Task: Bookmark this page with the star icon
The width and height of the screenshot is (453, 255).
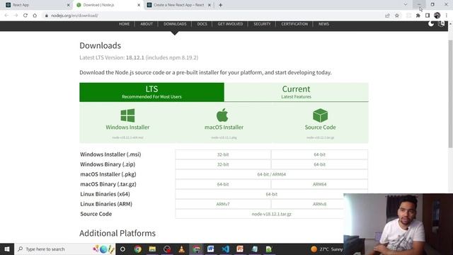Action: click(x=397, y=16)
